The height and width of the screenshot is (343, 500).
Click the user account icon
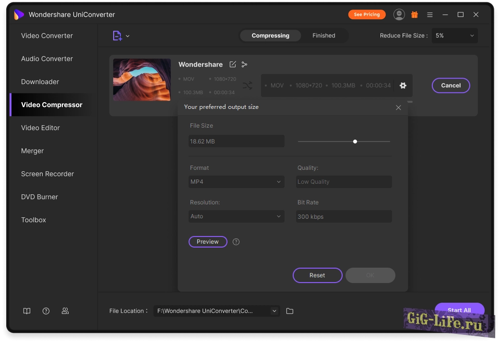pos(399,14)
